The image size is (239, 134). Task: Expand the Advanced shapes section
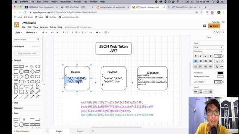[18, 108]
